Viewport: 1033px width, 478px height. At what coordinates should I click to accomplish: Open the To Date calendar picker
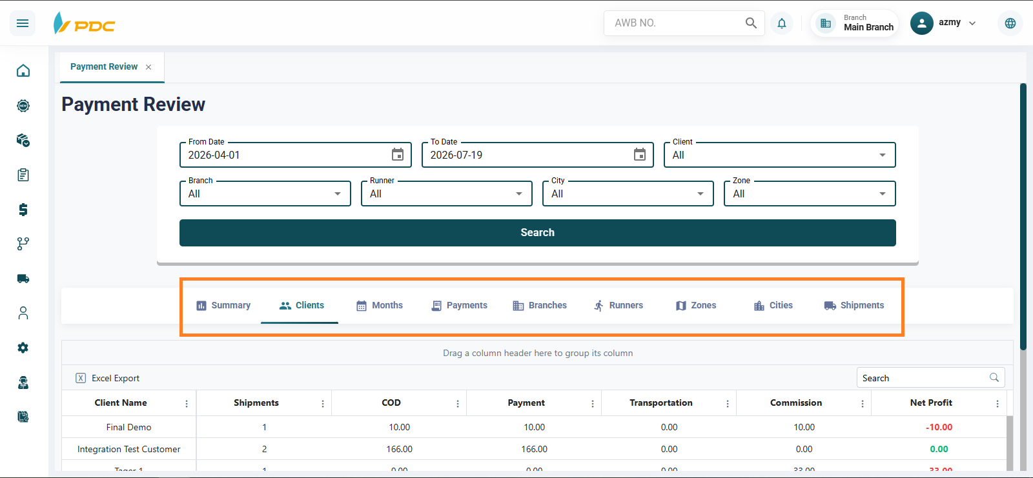[640, 155]
